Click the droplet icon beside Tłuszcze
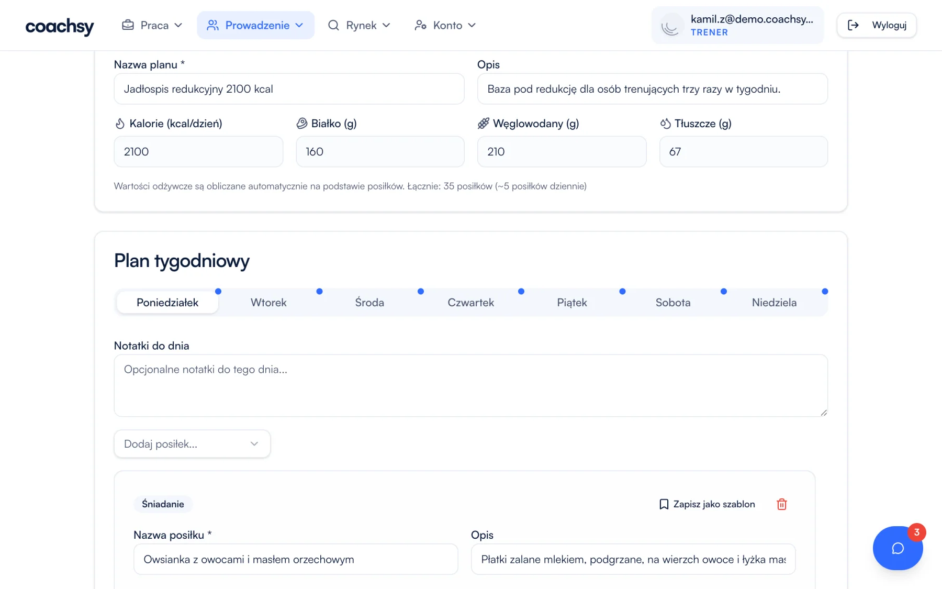942x589 pixels. 666,124
